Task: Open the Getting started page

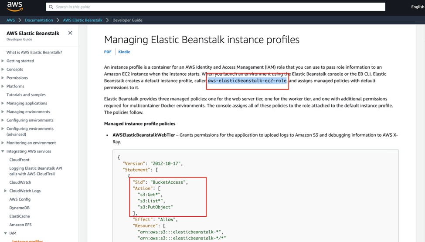Action: point(20,61)
